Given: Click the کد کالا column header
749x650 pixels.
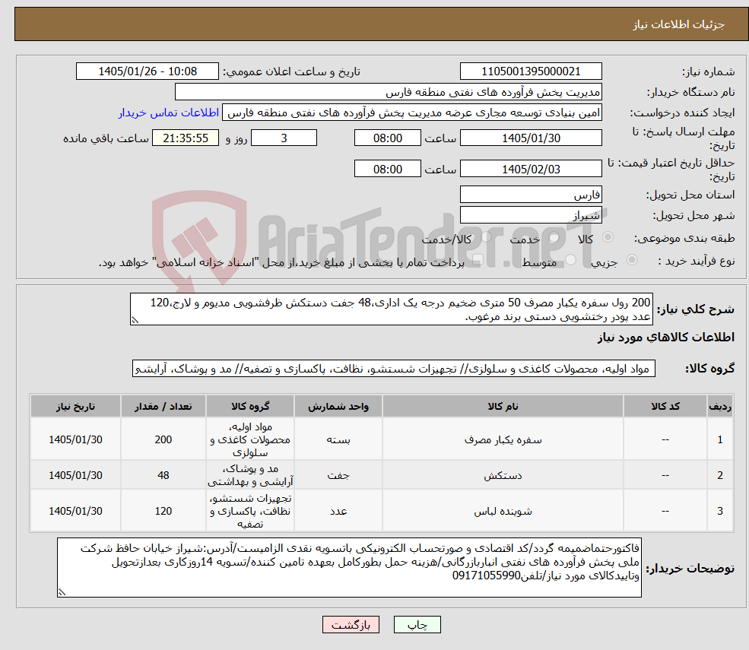Looking at the screenshot, I should pos(665,407).
